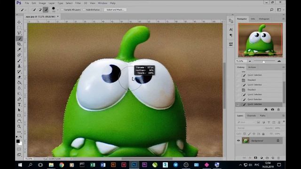Switch to the Actions tab

[x=252, y=67]
